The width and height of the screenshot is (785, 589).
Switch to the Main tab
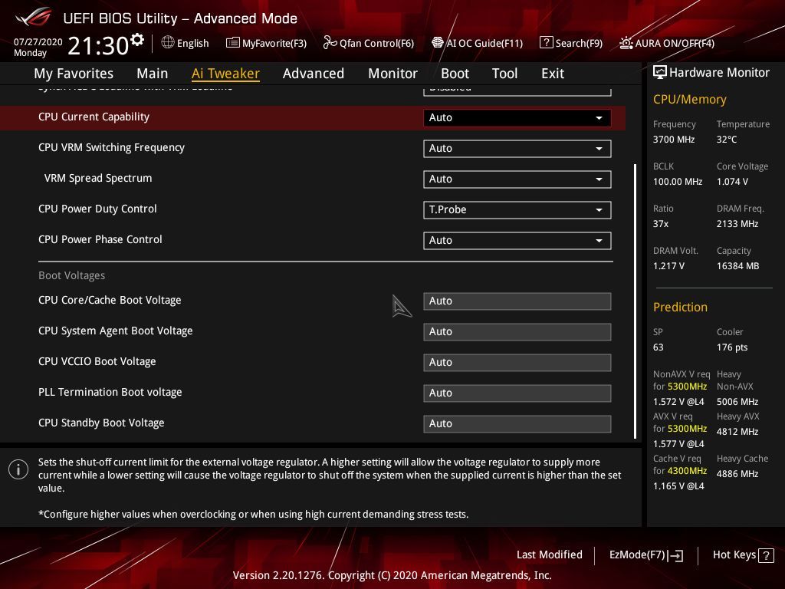point(153,74)
